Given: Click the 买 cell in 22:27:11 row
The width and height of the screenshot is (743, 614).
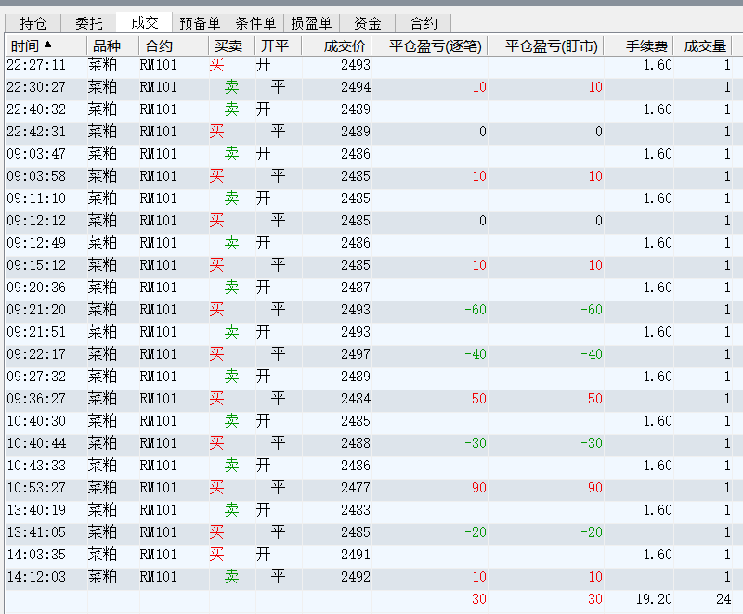Looking at the screenshot, I should pos(216,65).
